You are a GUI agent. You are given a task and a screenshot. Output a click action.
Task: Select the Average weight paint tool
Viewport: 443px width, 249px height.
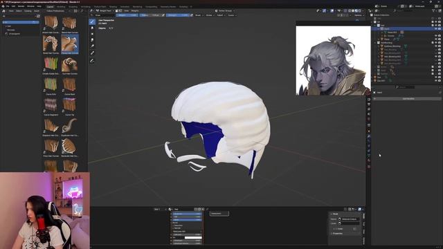point(92,34)
